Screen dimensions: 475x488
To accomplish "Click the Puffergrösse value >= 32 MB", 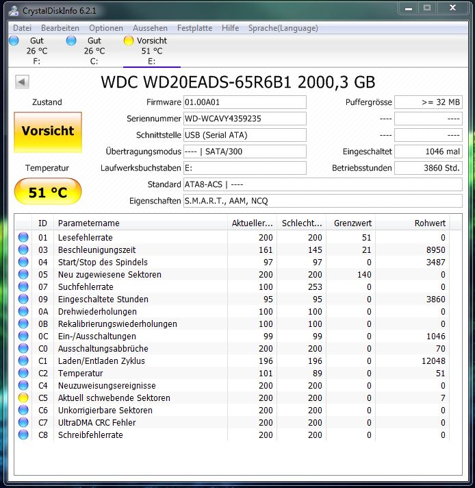I will [x=428, y=102].
